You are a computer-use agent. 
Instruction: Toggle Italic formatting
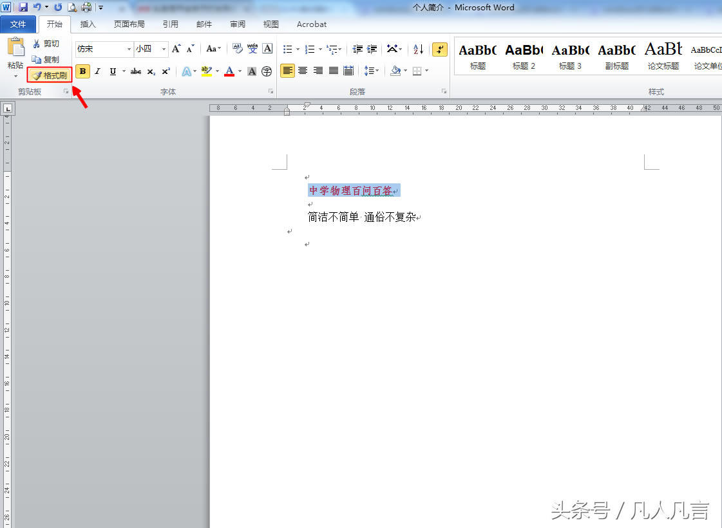(98, 71)
